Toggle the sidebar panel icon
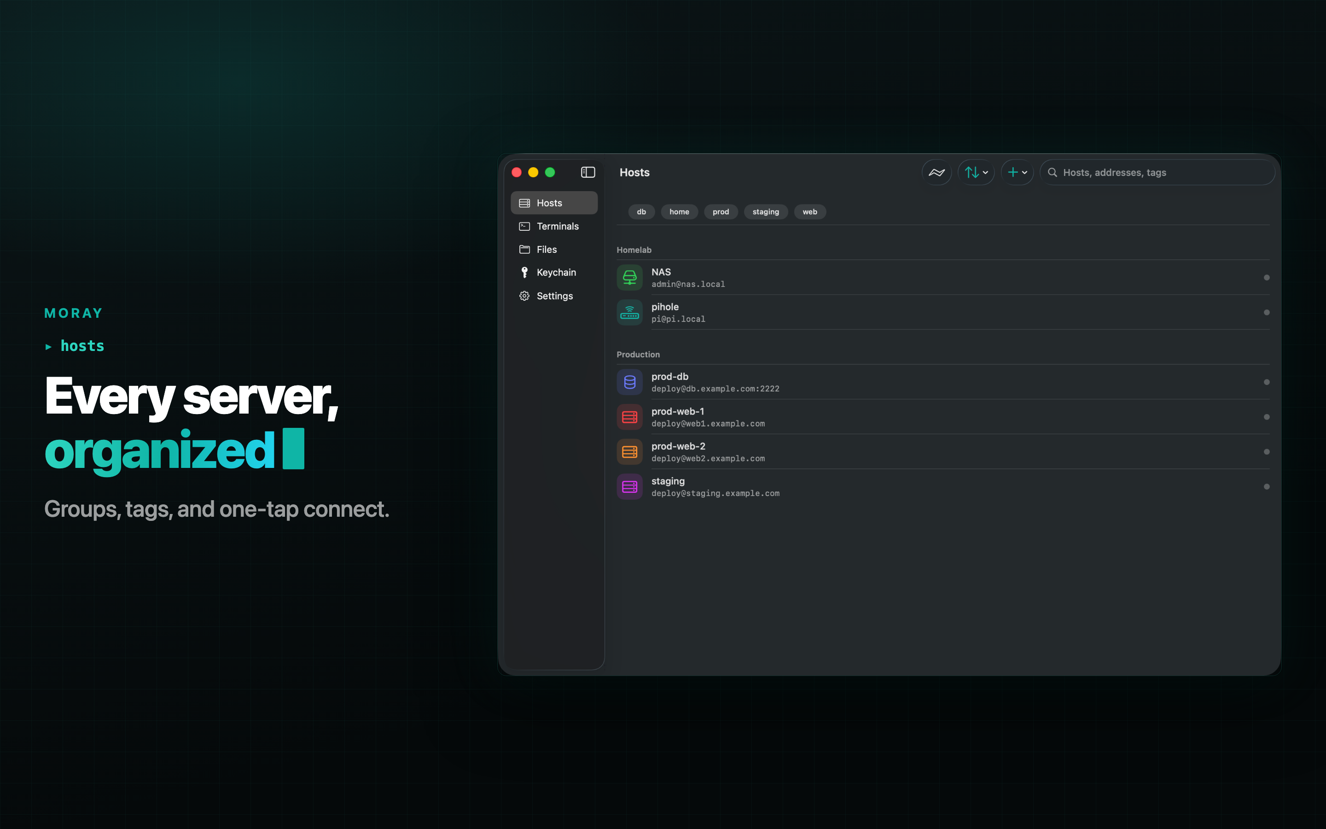The image size is (1326, 829). (588, 172)
